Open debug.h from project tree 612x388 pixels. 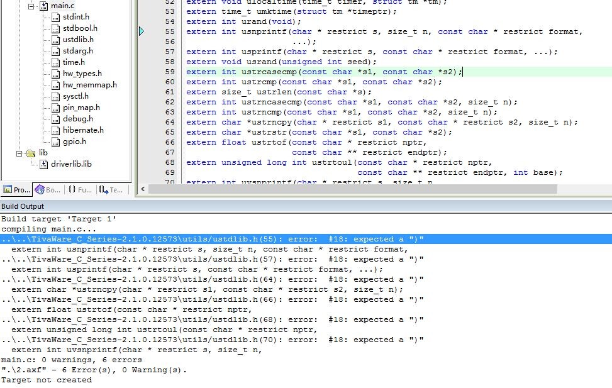point(77,119)
